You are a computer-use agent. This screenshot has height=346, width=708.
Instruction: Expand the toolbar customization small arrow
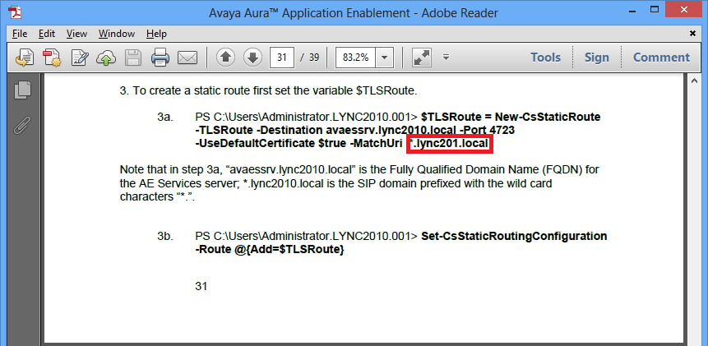447,57
